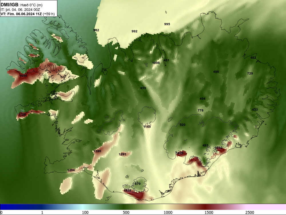
Task: Pick the 498 map label
Action: (x=216, y=72)
